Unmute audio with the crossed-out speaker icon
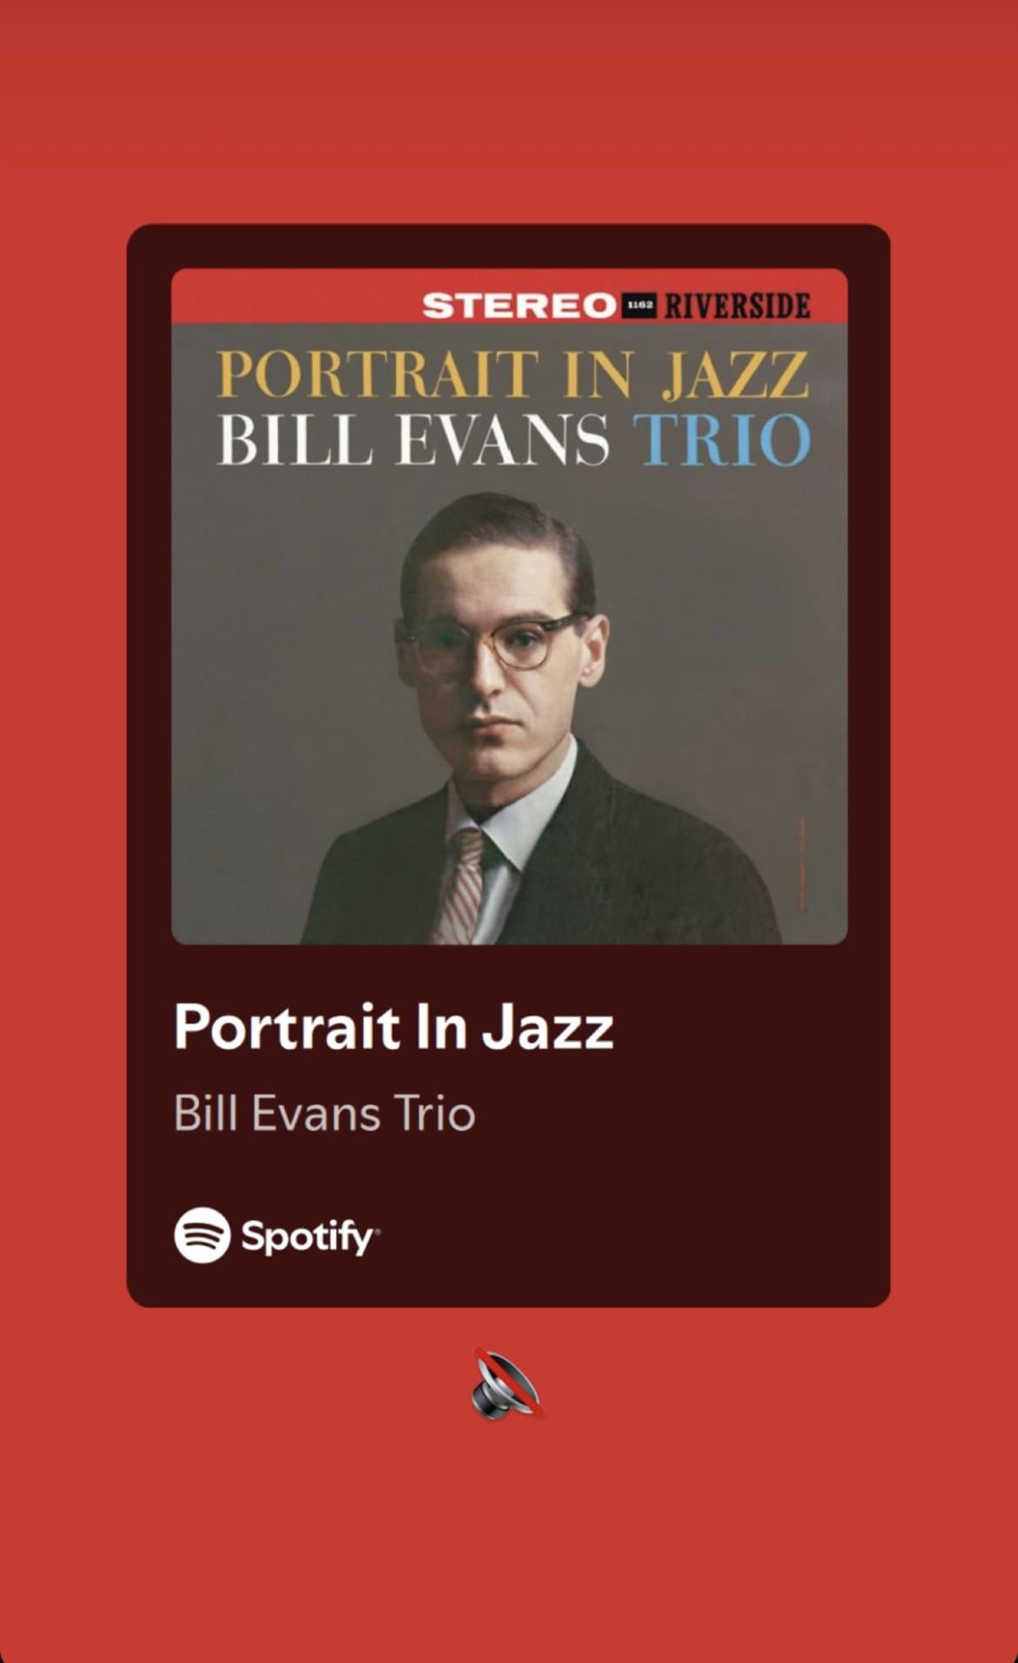This screenshot has width=1018, height=1663. click(x=508, y=1384)
